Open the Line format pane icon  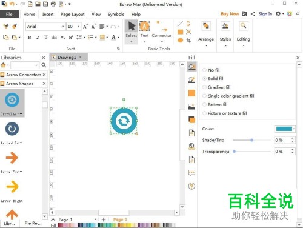[x=191, y=80]
